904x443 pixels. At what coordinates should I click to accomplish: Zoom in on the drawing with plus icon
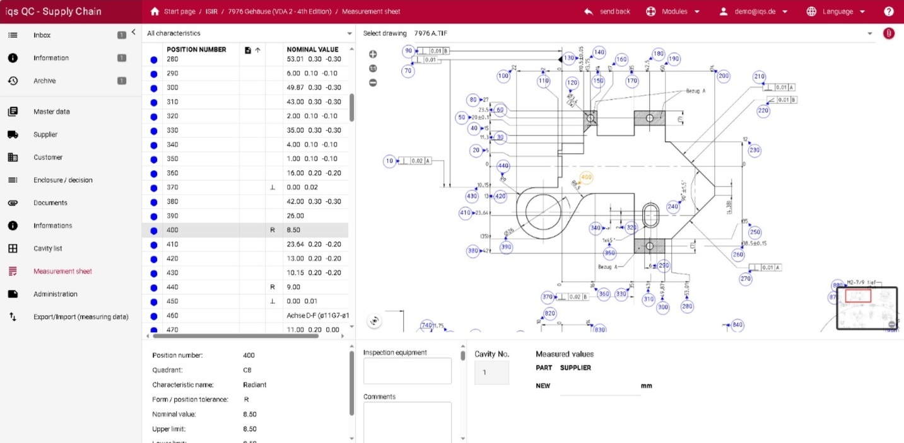tap(373, 54)
